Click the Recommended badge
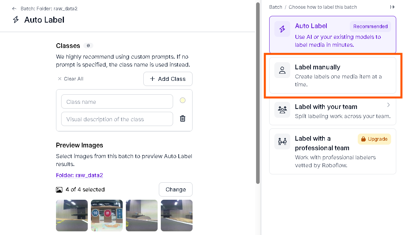 point(370,27)
